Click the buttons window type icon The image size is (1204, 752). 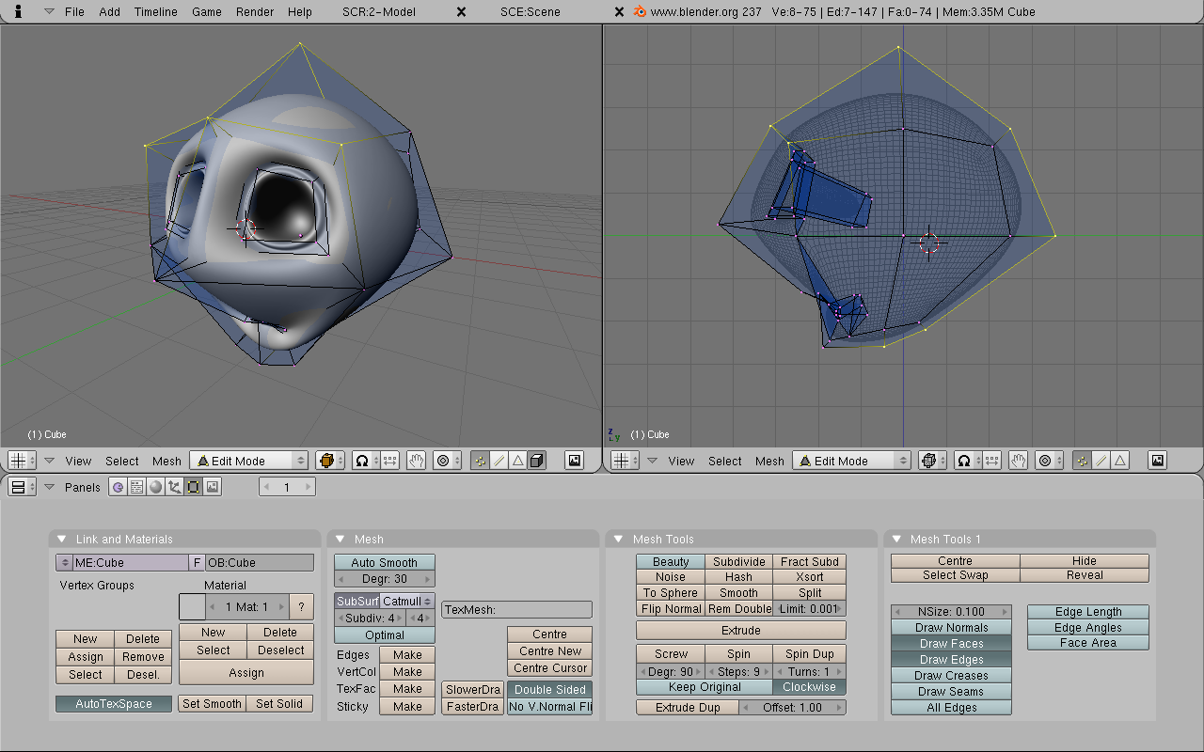point(22,487)
